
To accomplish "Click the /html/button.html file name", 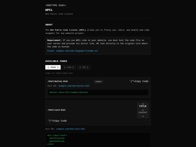I will [58, 81].
